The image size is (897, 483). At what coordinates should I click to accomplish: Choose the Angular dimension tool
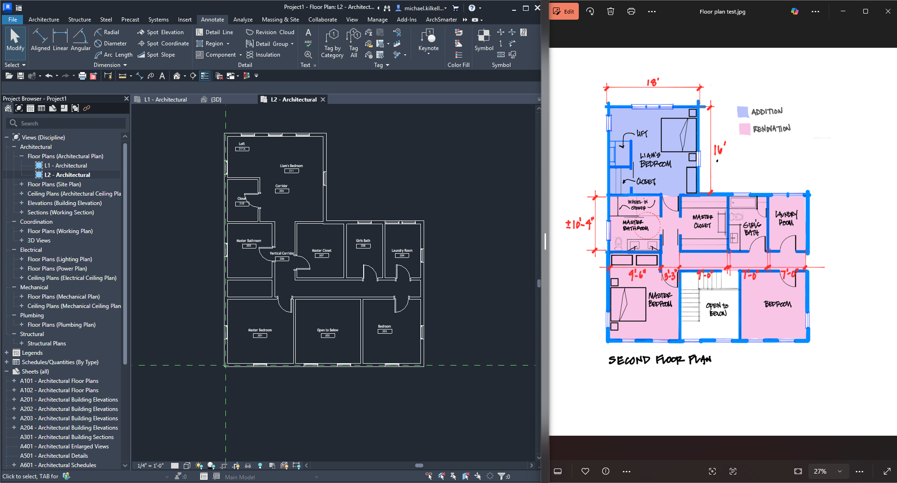[81, 40]
